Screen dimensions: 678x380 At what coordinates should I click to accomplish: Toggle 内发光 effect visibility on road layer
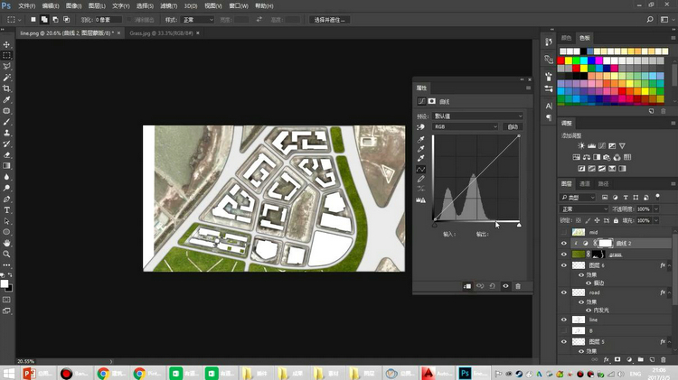(589, 310)
